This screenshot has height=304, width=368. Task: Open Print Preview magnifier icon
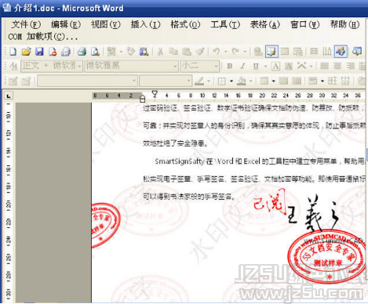pos(95,52)
